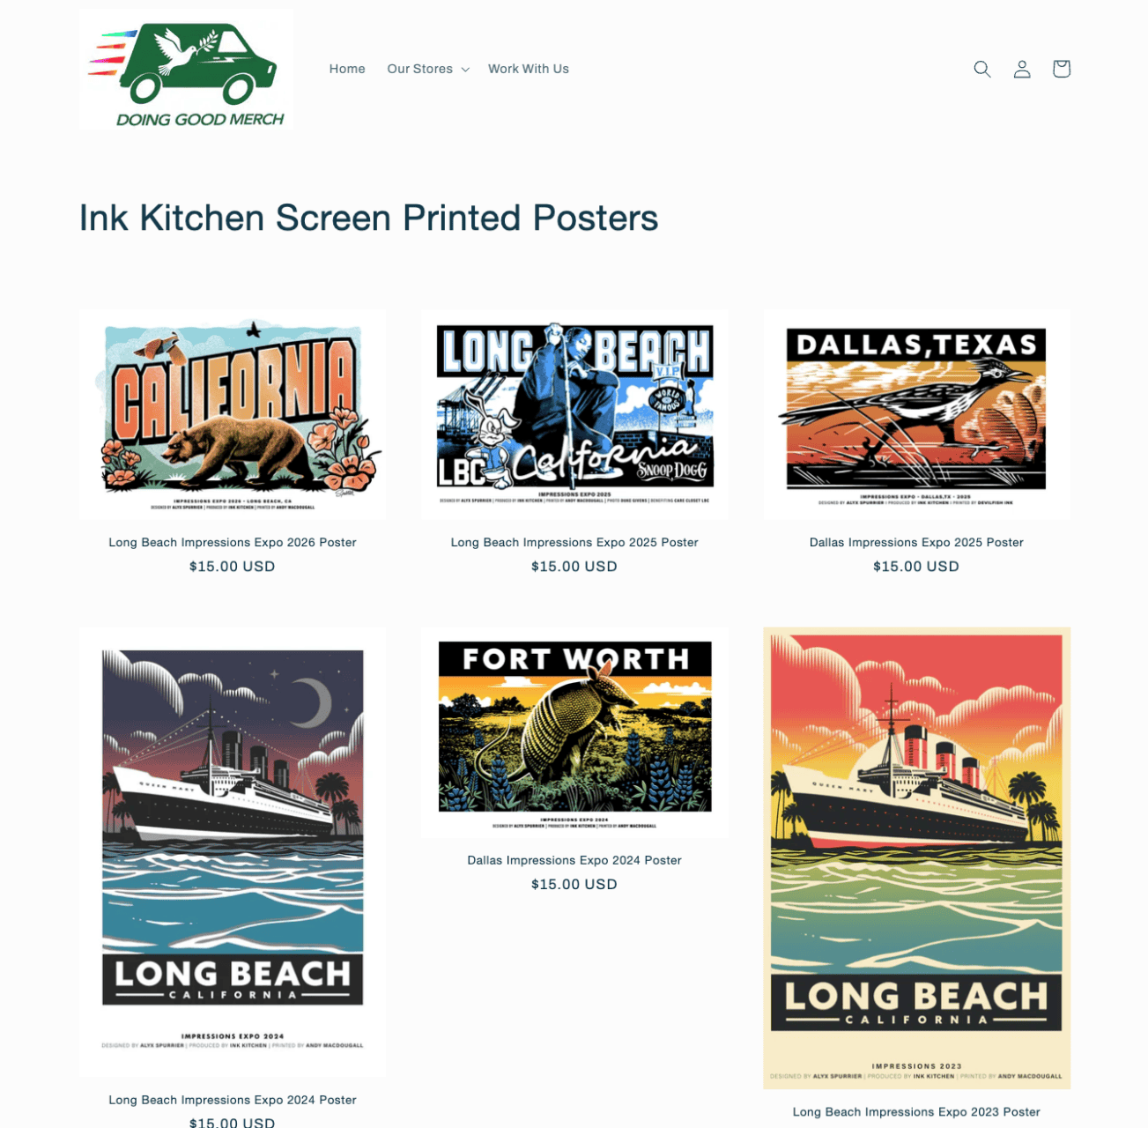Click Long Beach Impressions Expo 2024 Poster title
Viewport: 1148px width, 1128px height.
point(233,1100)
